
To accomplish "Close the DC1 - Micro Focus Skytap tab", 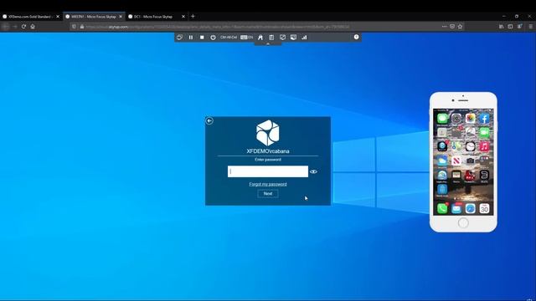I will pyautogui.click(x=183, y=17).
